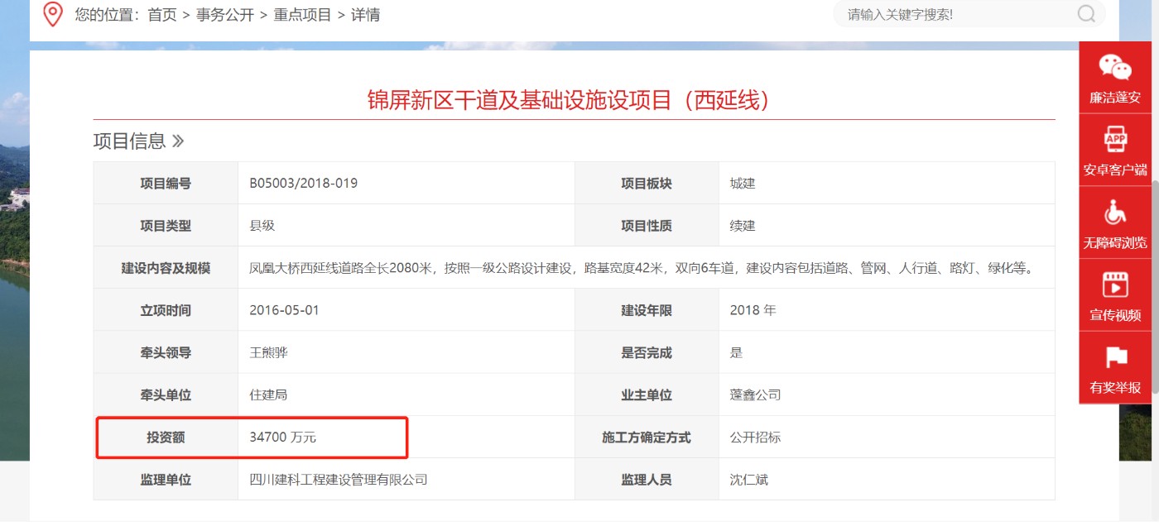The height and width of the screenshot is (526, 1159).
Task: Click the lead leader name 王熊骅
Action: [268, 352]
